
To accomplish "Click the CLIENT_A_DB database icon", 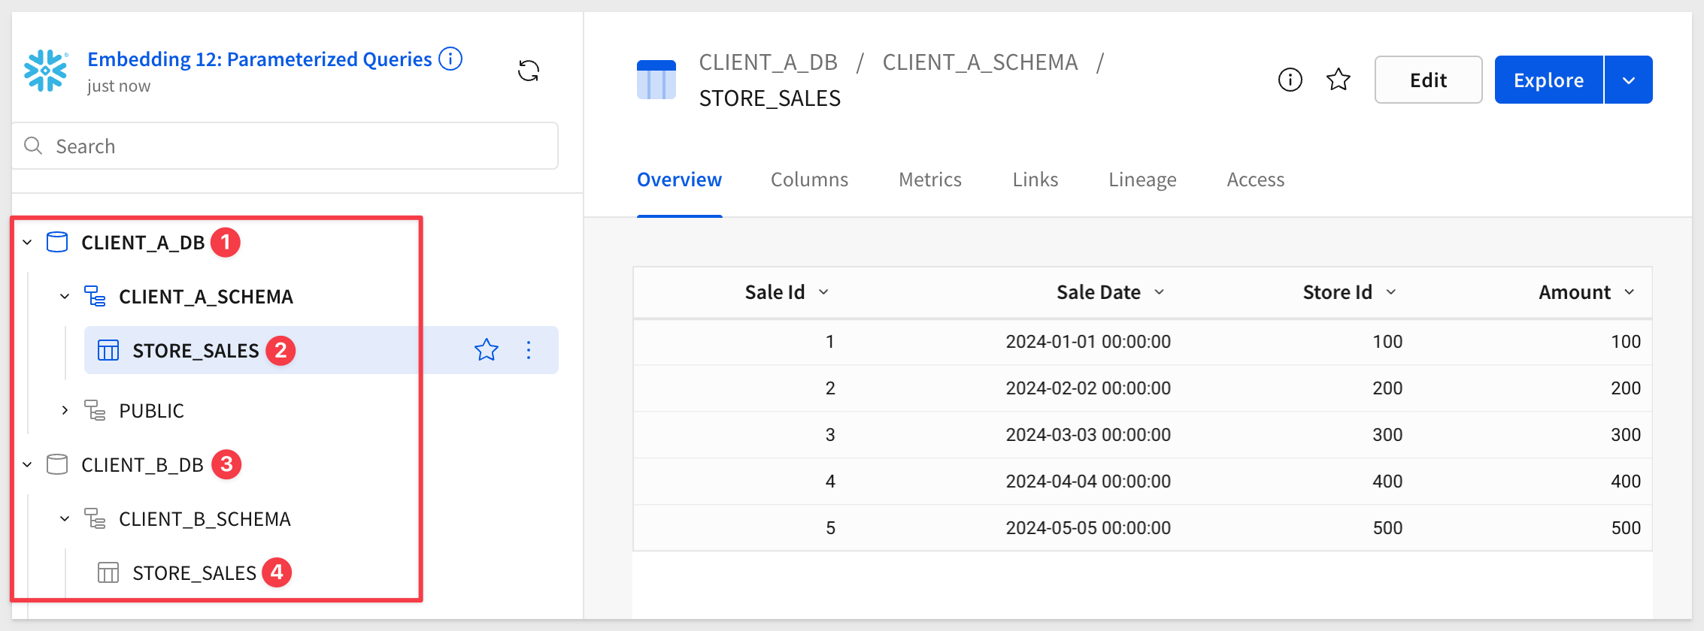I will click(x=57, y=242).
